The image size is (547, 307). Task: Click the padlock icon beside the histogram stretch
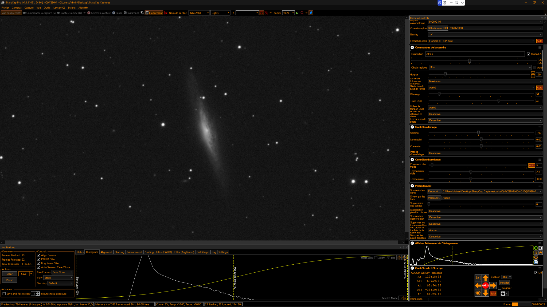click(541, 253)
